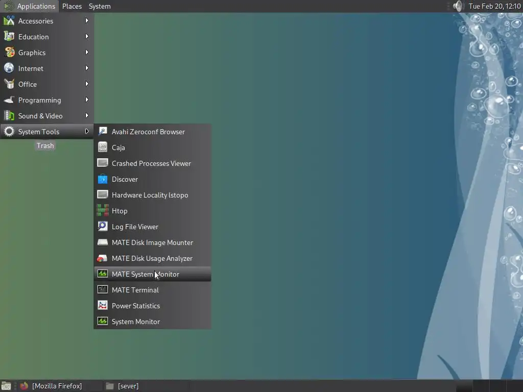Click the Caja file manager icon

click(x=103, y=147)
